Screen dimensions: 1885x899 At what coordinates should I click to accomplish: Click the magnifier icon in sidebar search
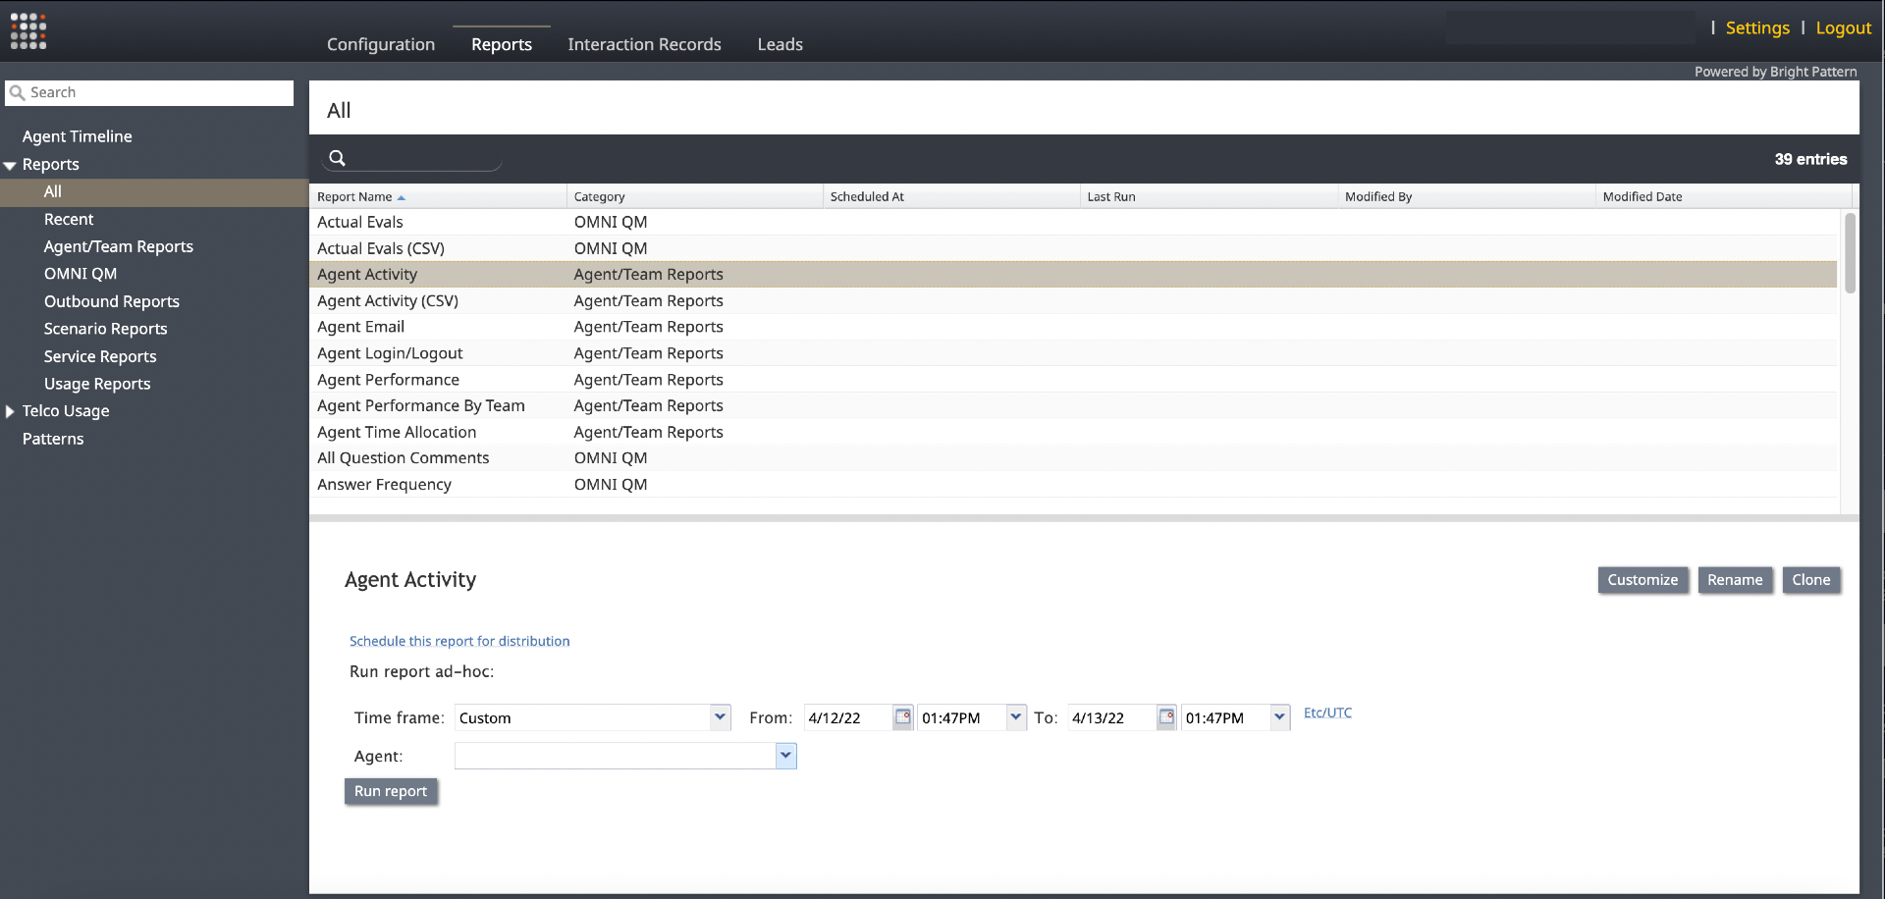point(17,93)
